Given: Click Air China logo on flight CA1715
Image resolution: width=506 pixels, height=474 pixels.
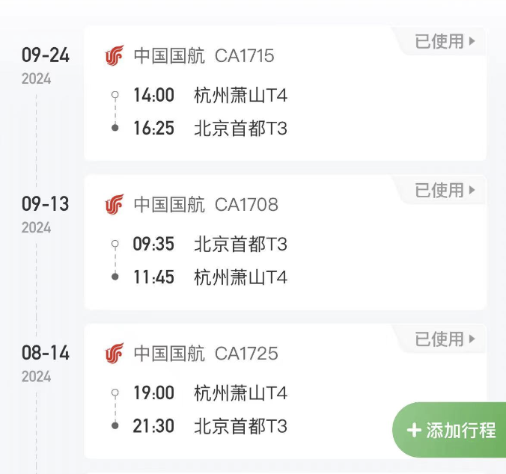Looking at the screenshot, I should [115, 56].
